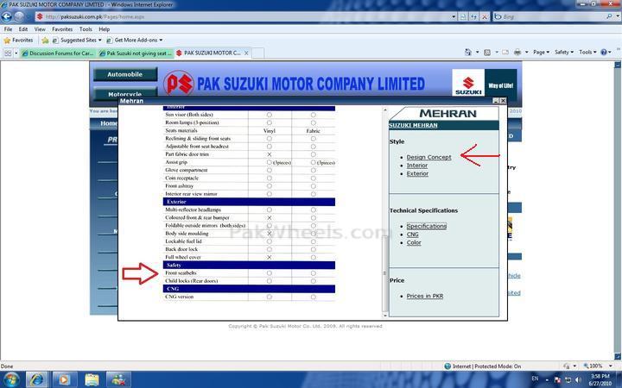The image size is (622, 388).
Task: Click the Print icon in command bar
Action: click(x=517, y=53)
